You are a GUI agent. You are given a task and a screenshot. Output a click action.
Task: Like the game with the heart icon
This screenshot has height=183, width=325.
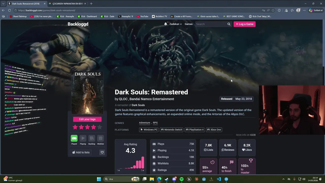pos(102,152)
